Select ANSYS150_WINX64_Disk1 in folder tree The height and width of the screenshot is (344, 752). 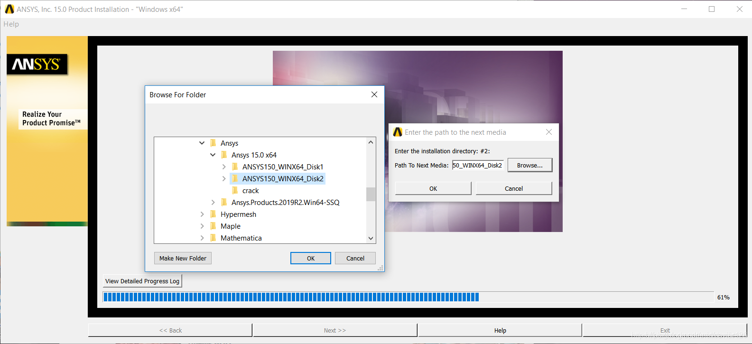click(x=283, y=167)
